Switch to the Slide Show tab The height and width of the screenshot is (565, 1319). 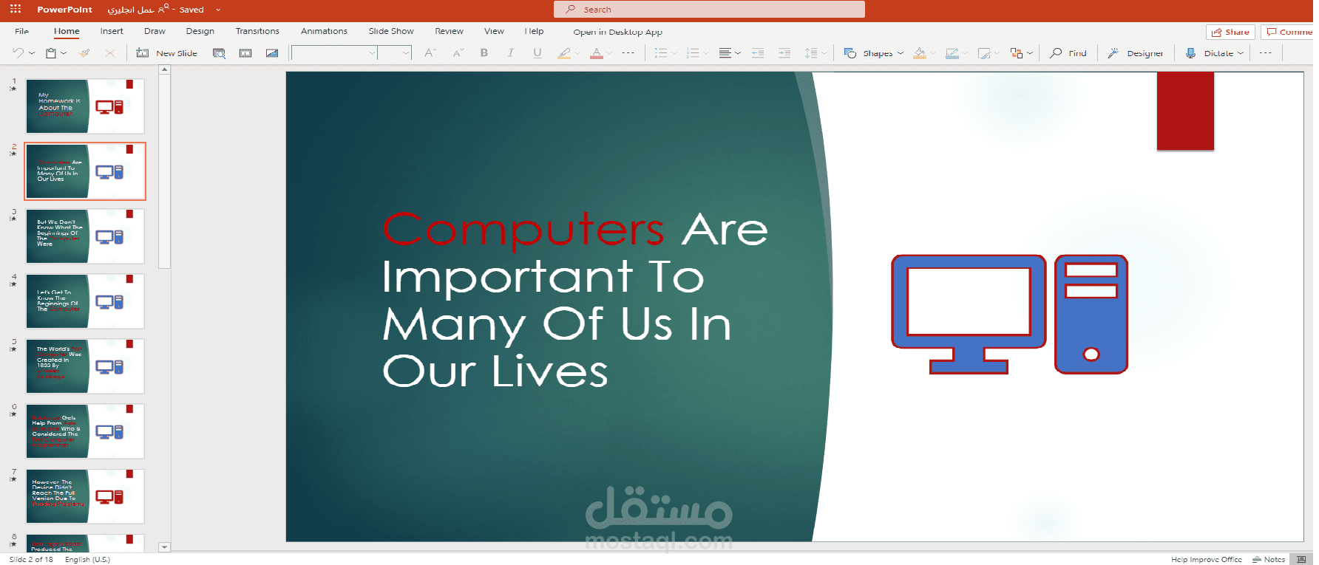[391, 31]
